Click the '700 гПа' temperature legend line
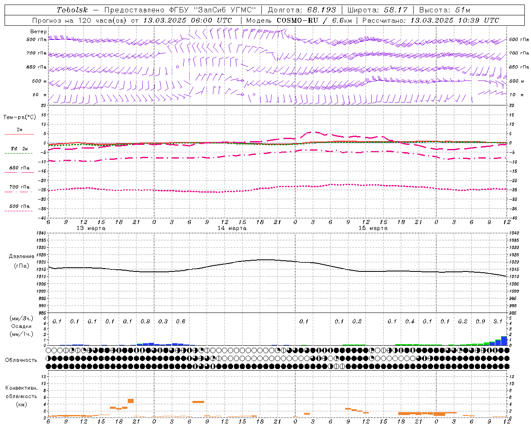The height and width of the screenshot is (425, 531). [18, 191]
